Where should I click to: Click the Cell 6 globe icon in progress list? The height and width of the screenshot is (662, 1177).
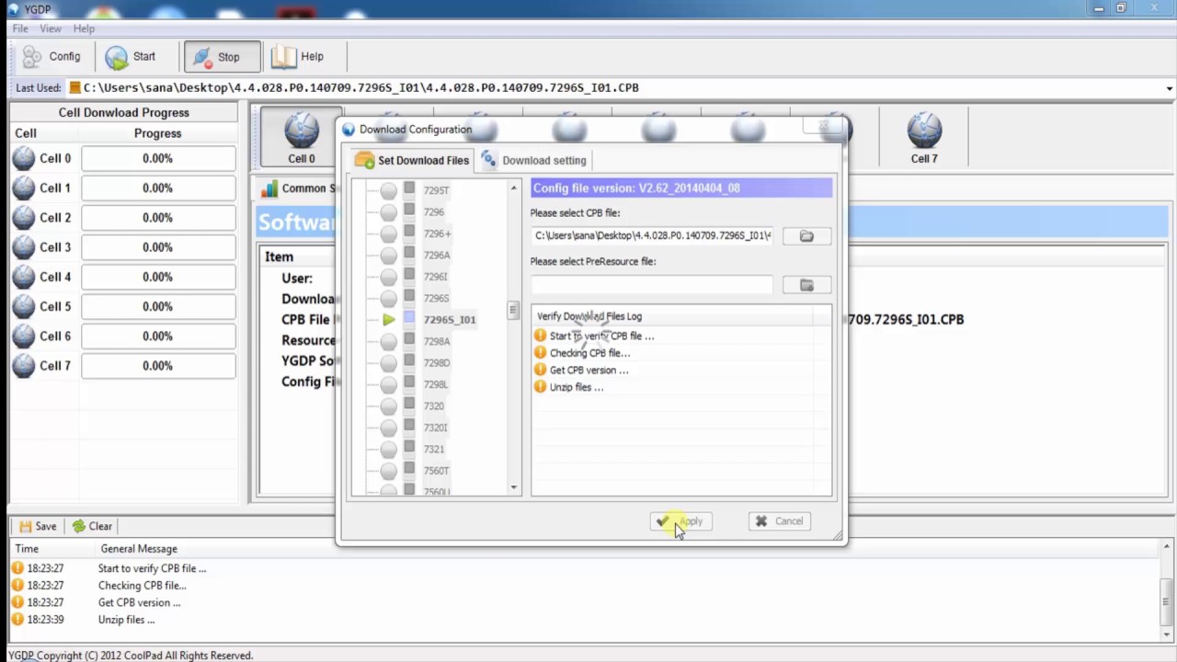point(24,336)
